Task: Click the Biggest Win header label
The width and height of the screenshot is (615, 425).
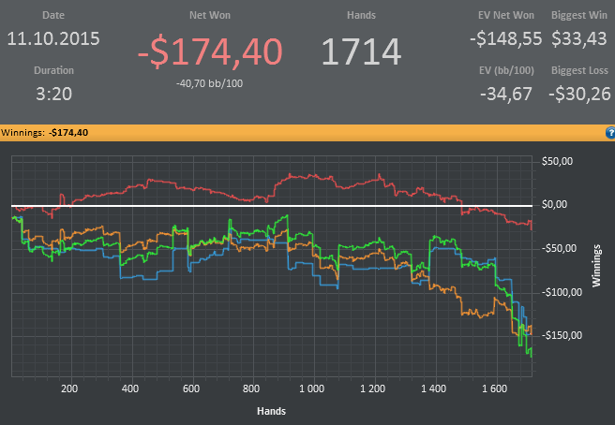Action: click(x=579, y=15)
